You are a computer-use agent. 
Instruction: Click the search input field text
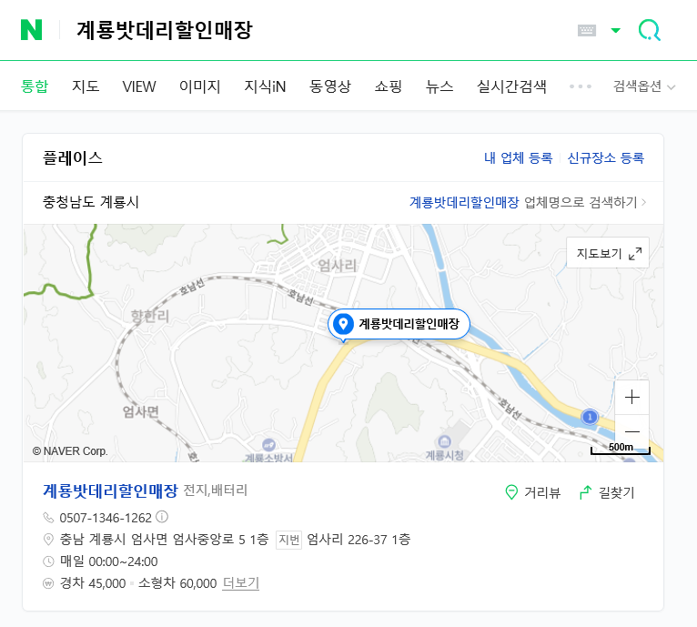tap(165, 30)
